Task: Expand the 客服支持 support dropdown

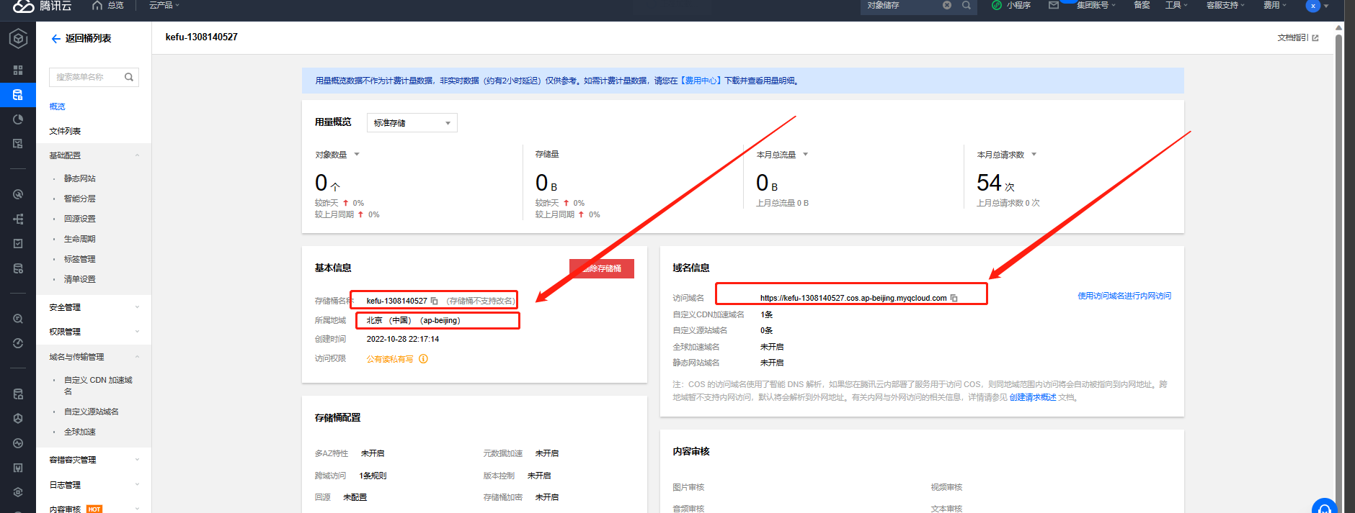Action: 1225,5
